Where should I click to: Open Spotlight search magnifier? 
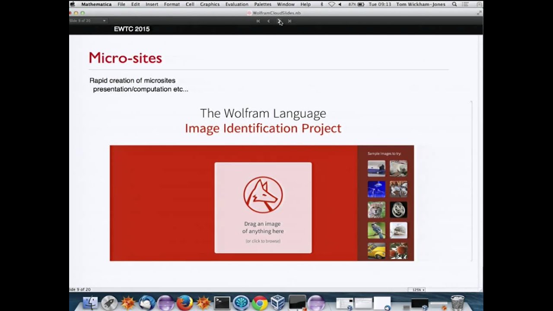(x=454, y=4)
